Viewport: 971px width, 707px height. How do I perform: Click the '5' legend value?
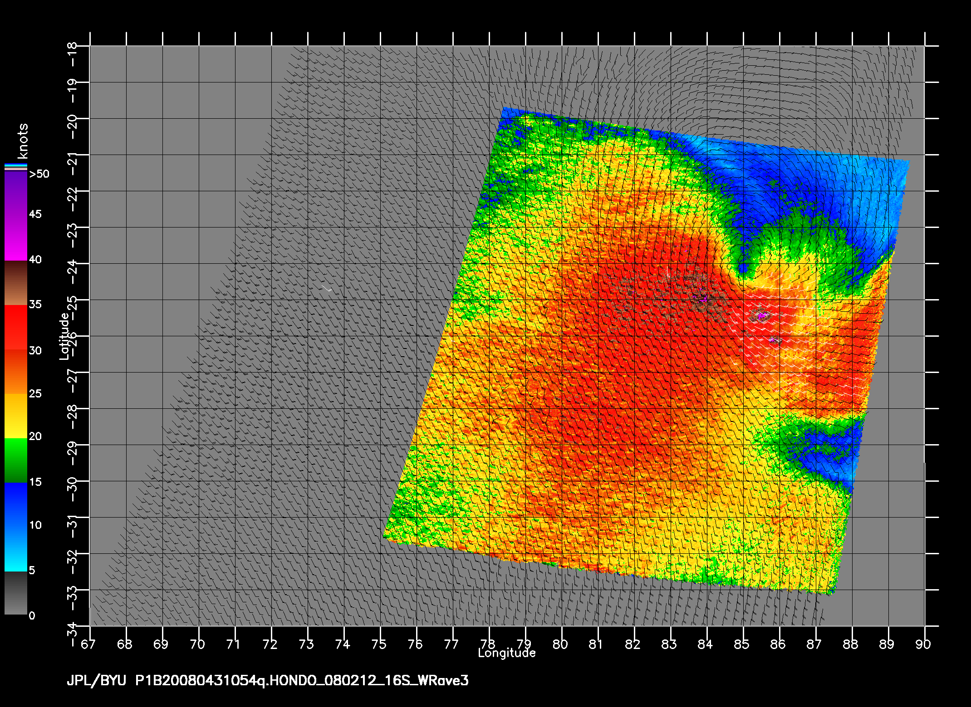(32, 570)
